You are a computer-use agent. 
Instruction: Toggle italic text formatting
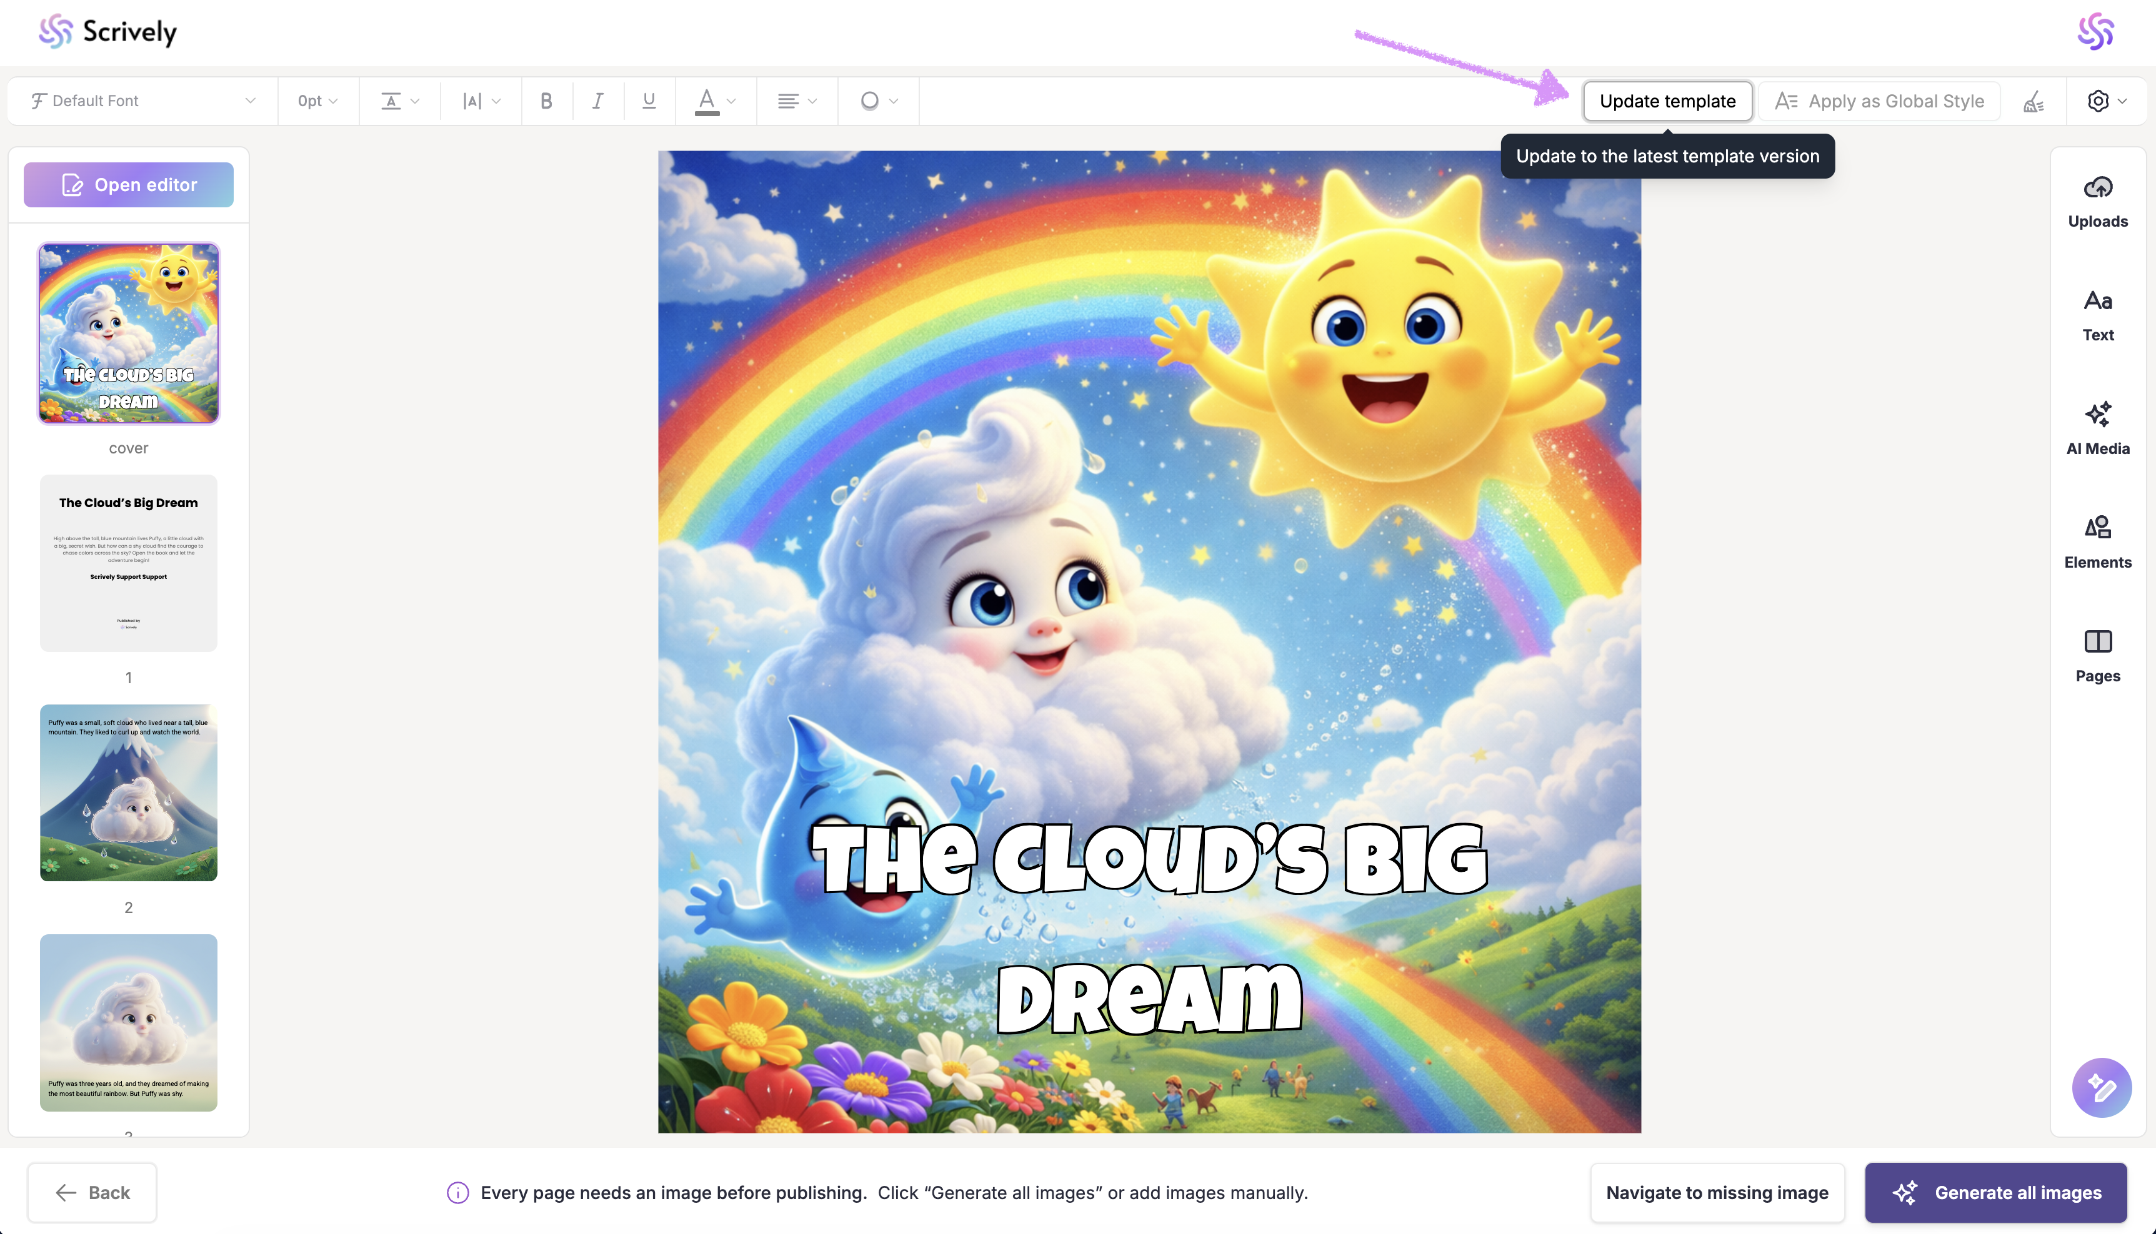[x=597, y=101]
